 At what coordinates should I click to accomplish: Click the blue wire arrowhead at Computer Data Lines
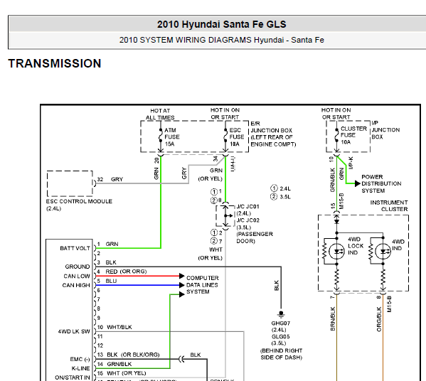[x=182, y=285]
